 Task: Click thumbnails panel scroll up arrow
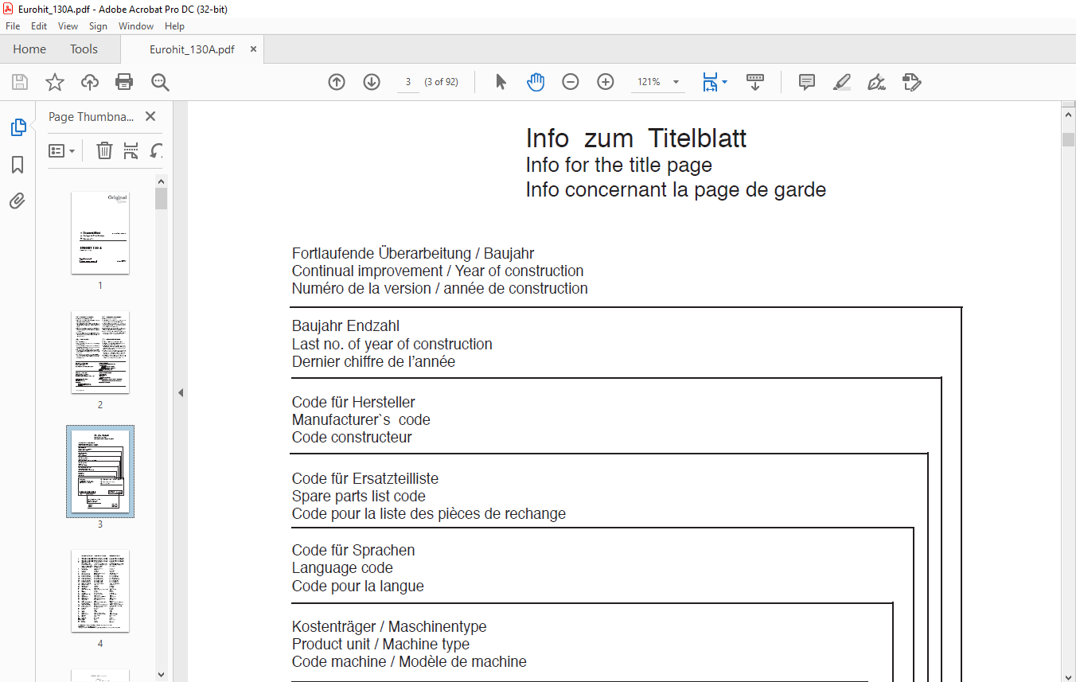(x=162, y=181)
